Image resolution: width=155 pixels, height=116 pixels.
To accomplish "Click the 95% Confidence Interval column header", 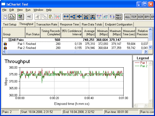I will point(72,33).
